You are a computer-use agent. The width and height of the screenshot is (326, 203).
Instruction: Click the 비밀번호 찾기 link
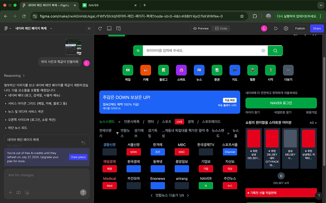tap(283, 112)
